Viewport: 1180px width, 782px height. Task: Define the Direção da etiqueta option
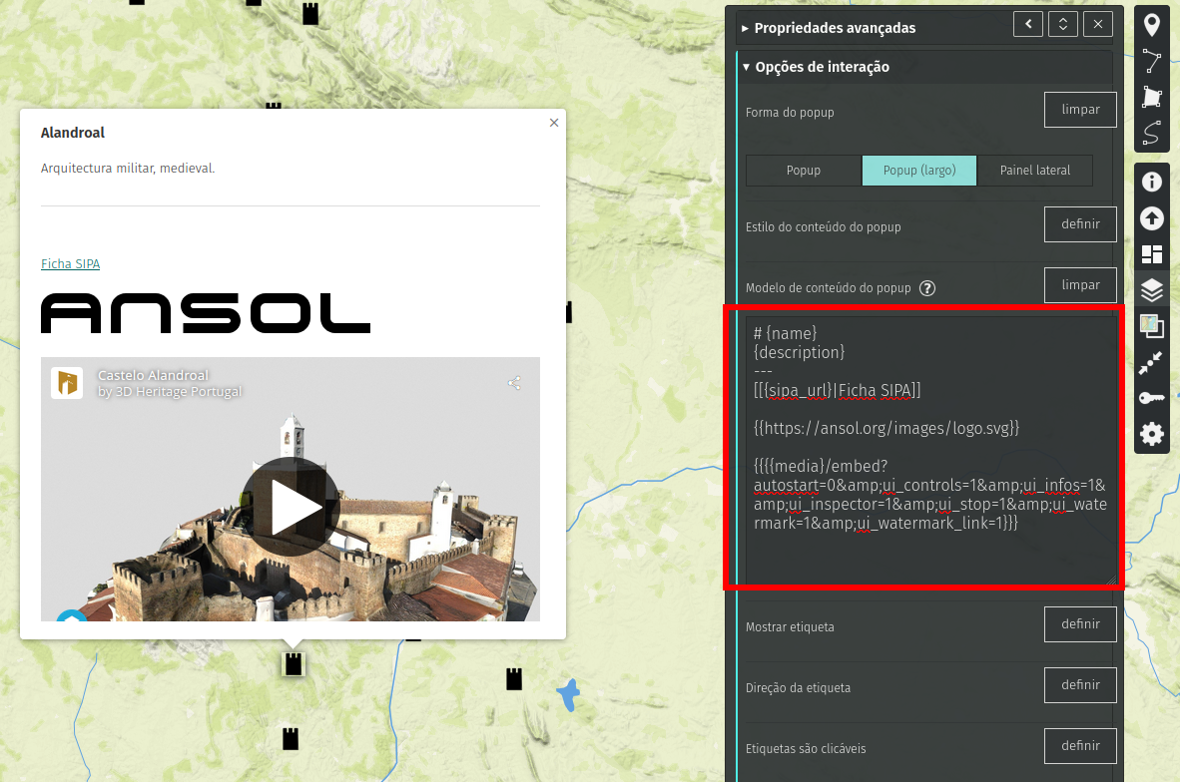pos(1080,685)
